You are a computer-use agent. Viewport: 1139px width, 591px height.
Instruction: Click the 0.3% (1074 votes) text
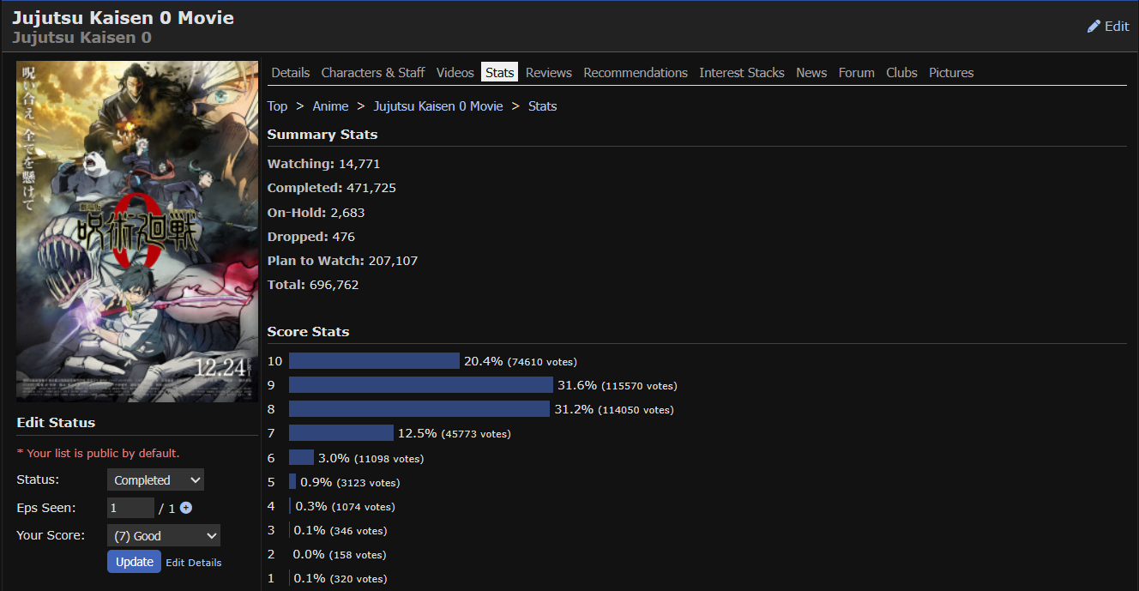click(x=346, y=506)
